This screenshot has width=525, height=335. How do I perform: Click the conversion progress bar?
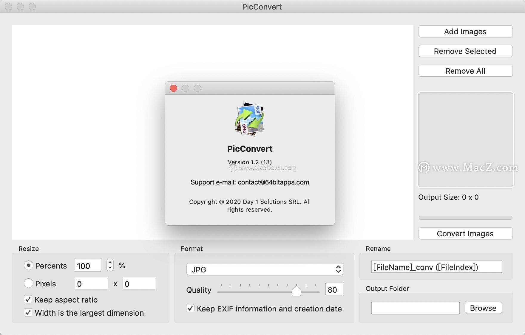(465, 218)
